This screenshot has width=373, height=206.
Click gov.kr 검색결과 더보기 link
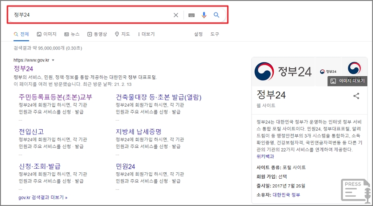pos(43,198)
